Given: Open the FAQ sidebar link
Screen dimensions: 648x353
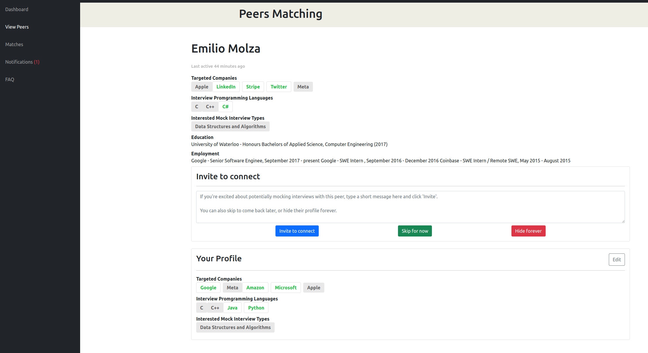Looking at the screenshot, I should point(10,79).
